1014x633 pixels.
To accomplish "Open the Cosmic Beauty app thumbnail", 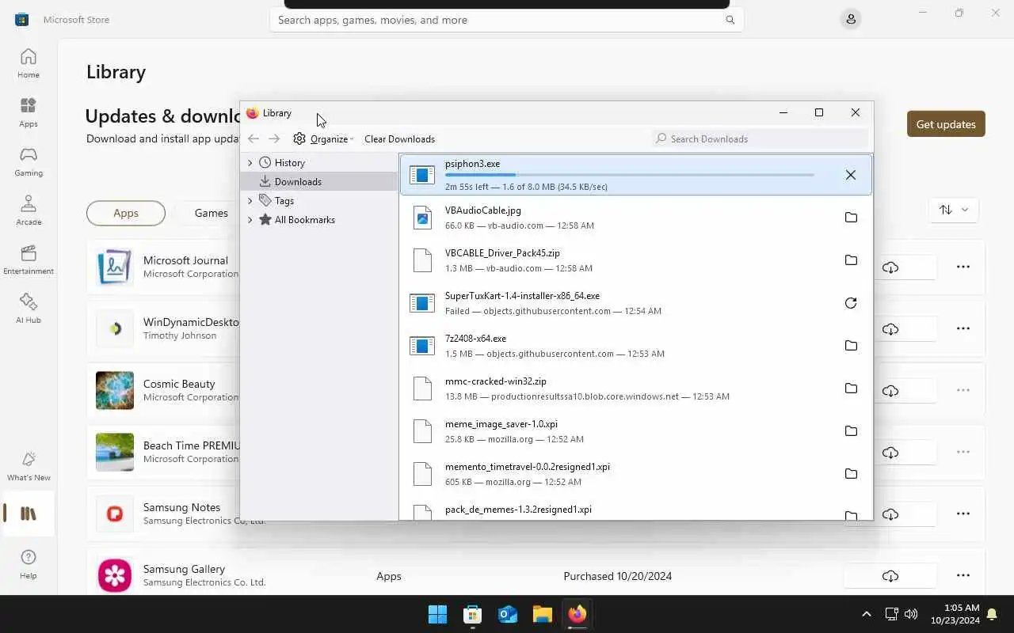I will pos(115,391).
